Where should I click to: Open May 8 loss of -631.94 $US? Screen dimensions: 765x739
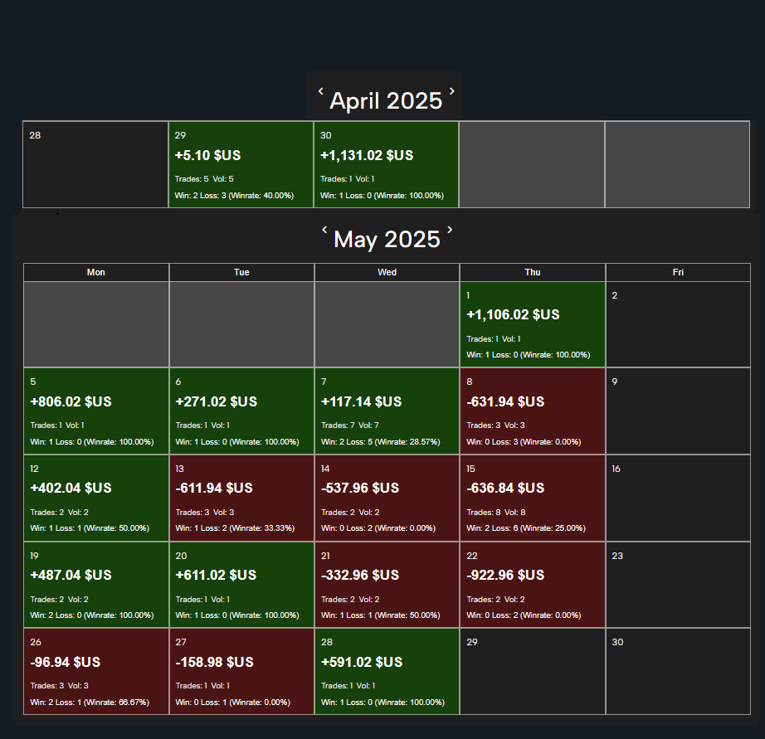tap(532, 411)
